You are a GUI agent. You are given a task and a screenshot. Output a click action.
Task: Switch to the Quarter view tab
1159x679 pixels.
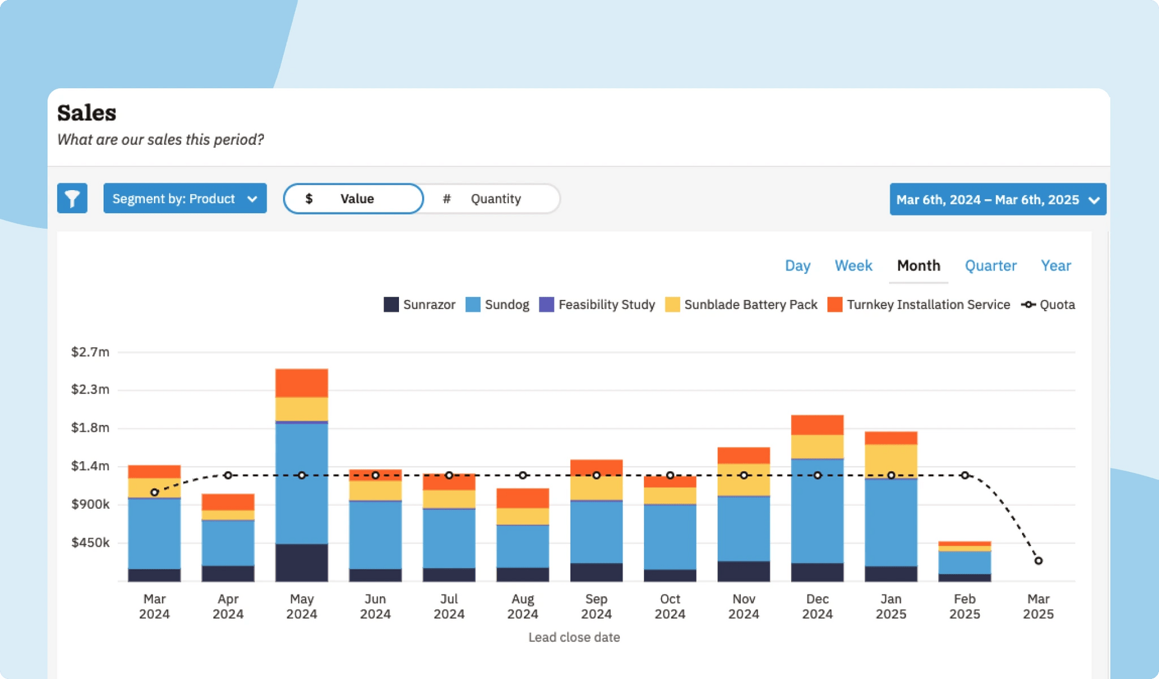click(x=991, y=266)
